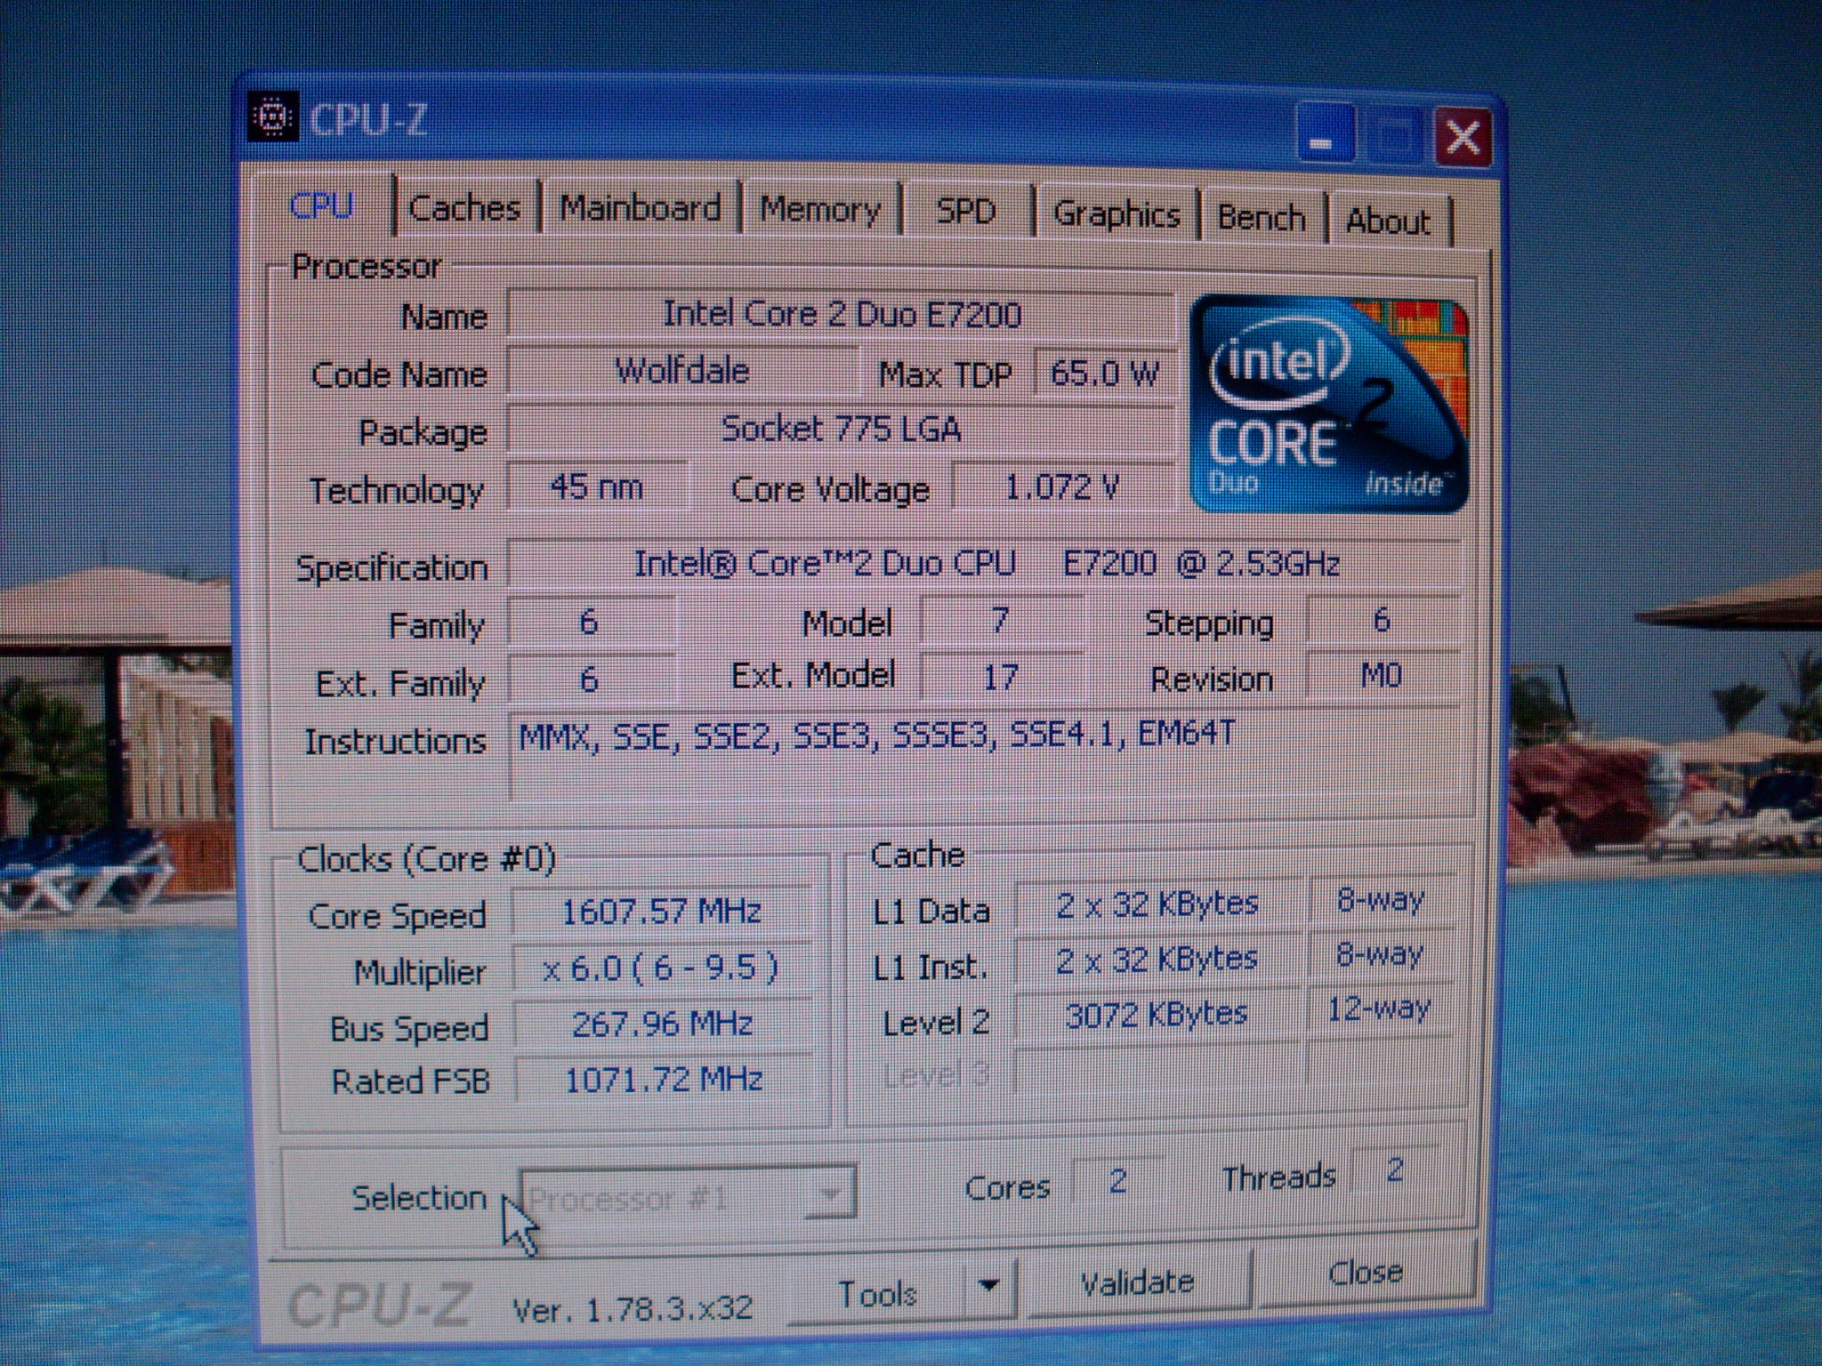This screenshot has height=1366, width=1822.
Task: Click the Technology value '45 nm'
Action: tap(596, 486)
